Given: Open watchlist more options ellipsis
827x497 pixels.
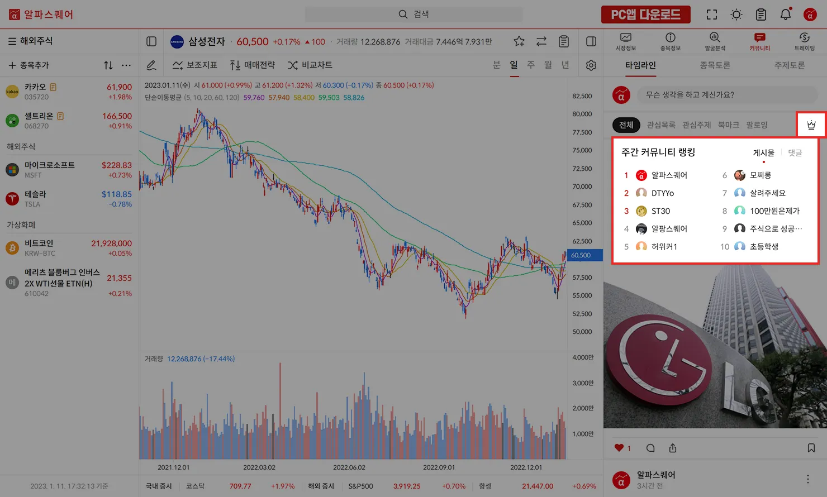Looking at the screenshot, I should [x=126, y=65].
